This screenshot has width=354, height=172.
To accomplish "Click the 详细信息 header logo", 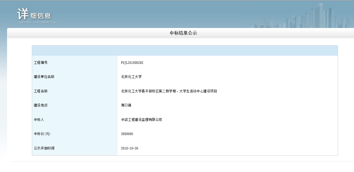I will coord(37,16).
